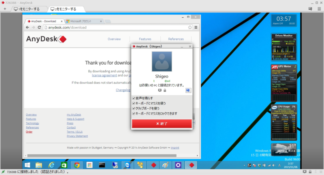Screen dimensions: 324x175
Task: Close the AnyDesk - Download browser tab
Action: (x=62, y=21)
